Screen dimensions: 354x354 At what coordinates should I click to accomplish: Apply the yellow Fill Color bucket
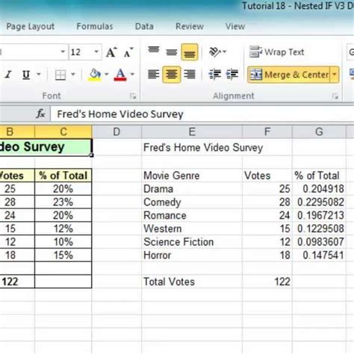[95, 75]
